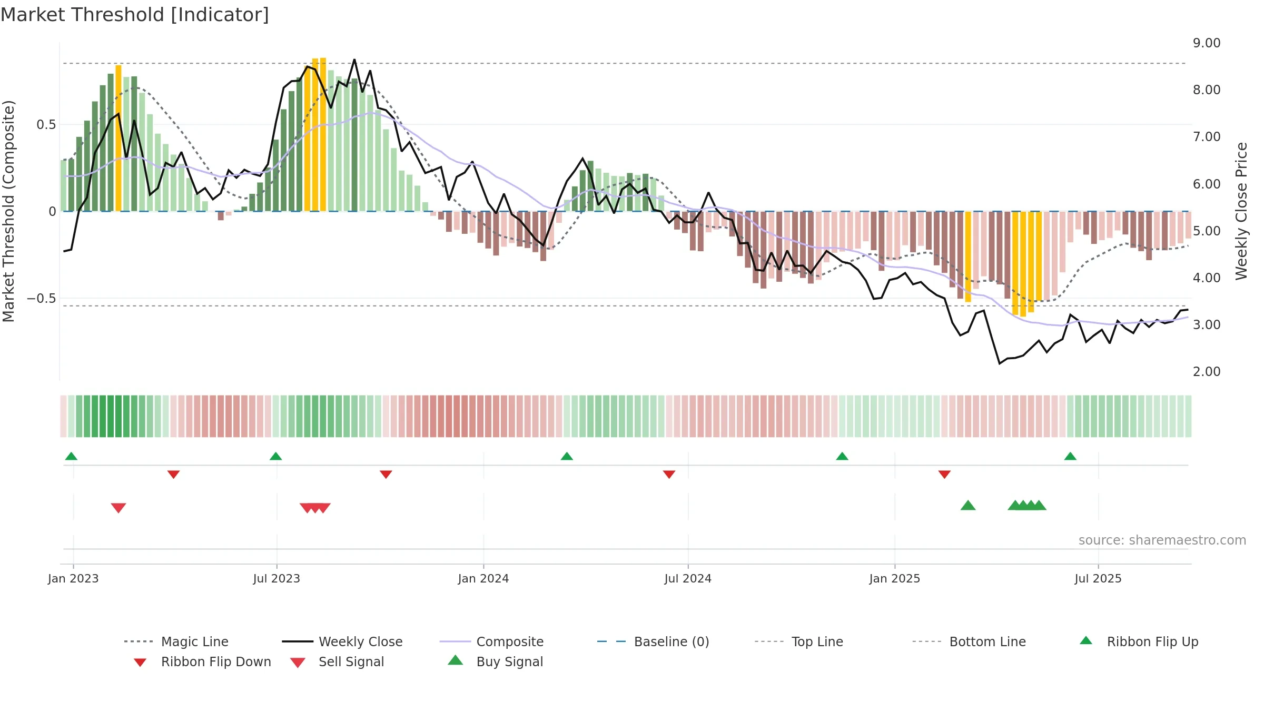The height and width of the screenshot is (711, 1264).
Task: Click the Market Threshold (Composite) axis title
Action: pyautogui.click(x=8, y=211)
